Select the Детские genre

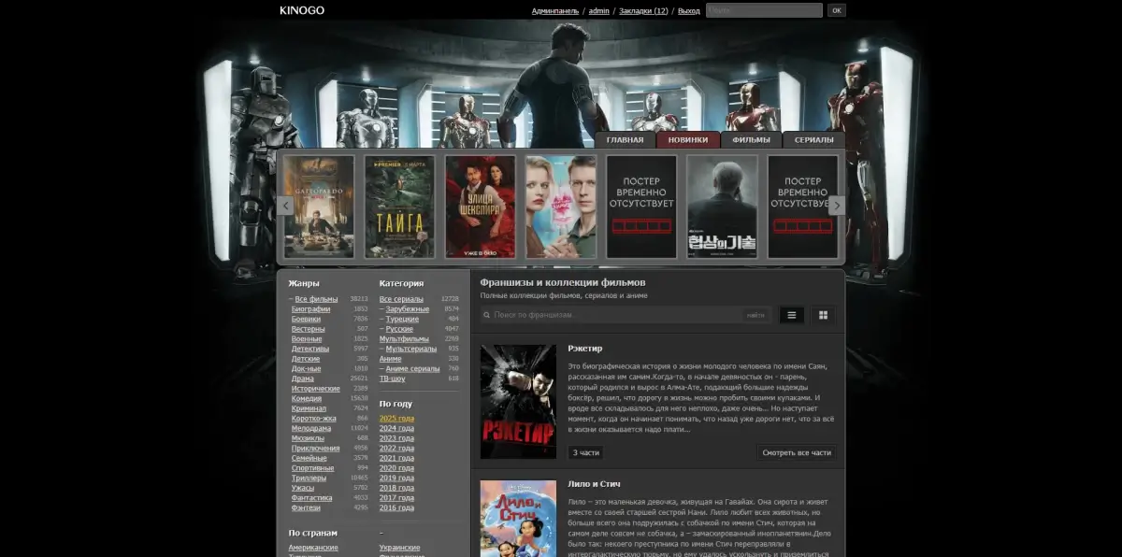[x=306, y=359]
